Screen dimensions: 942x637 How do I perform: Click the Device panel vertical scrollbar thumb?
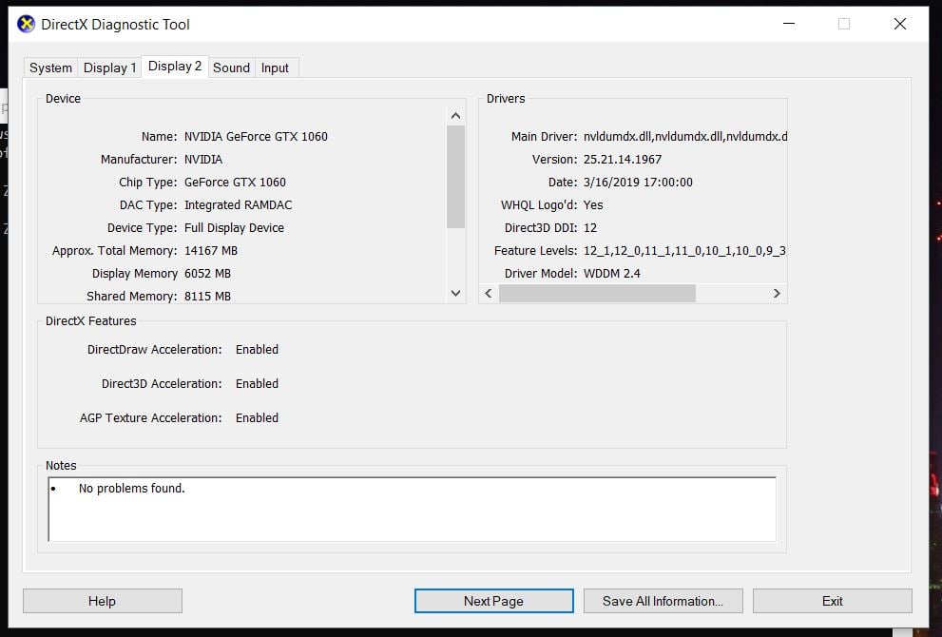click(455, 177)
